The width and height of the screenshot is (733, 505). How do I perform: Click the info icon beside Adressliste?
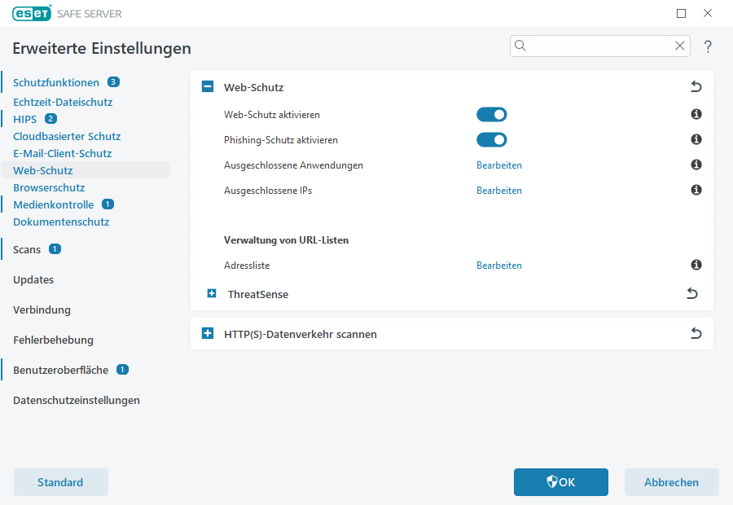coord(696,265)
